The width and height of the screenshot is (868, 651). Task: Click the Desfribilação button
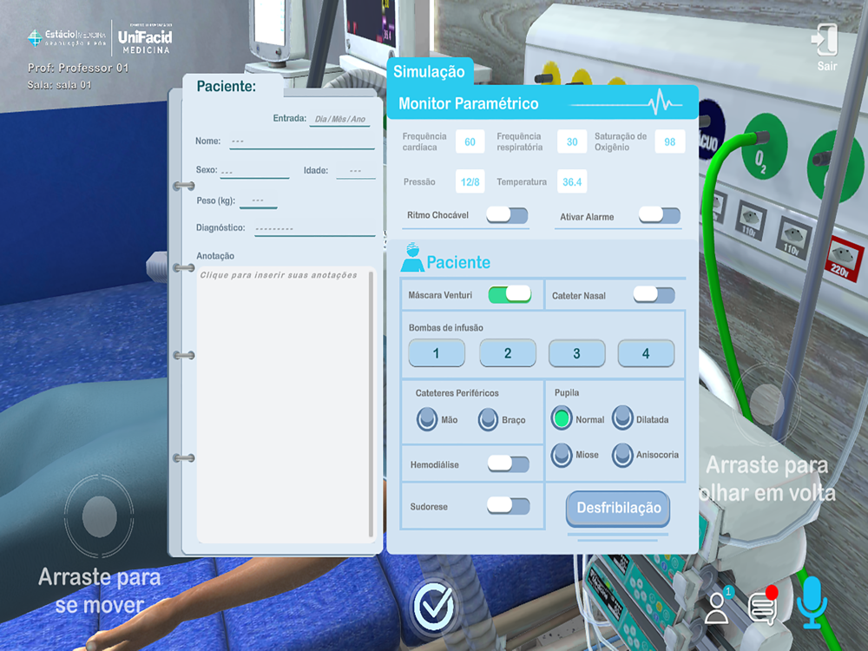coord(618,508)
